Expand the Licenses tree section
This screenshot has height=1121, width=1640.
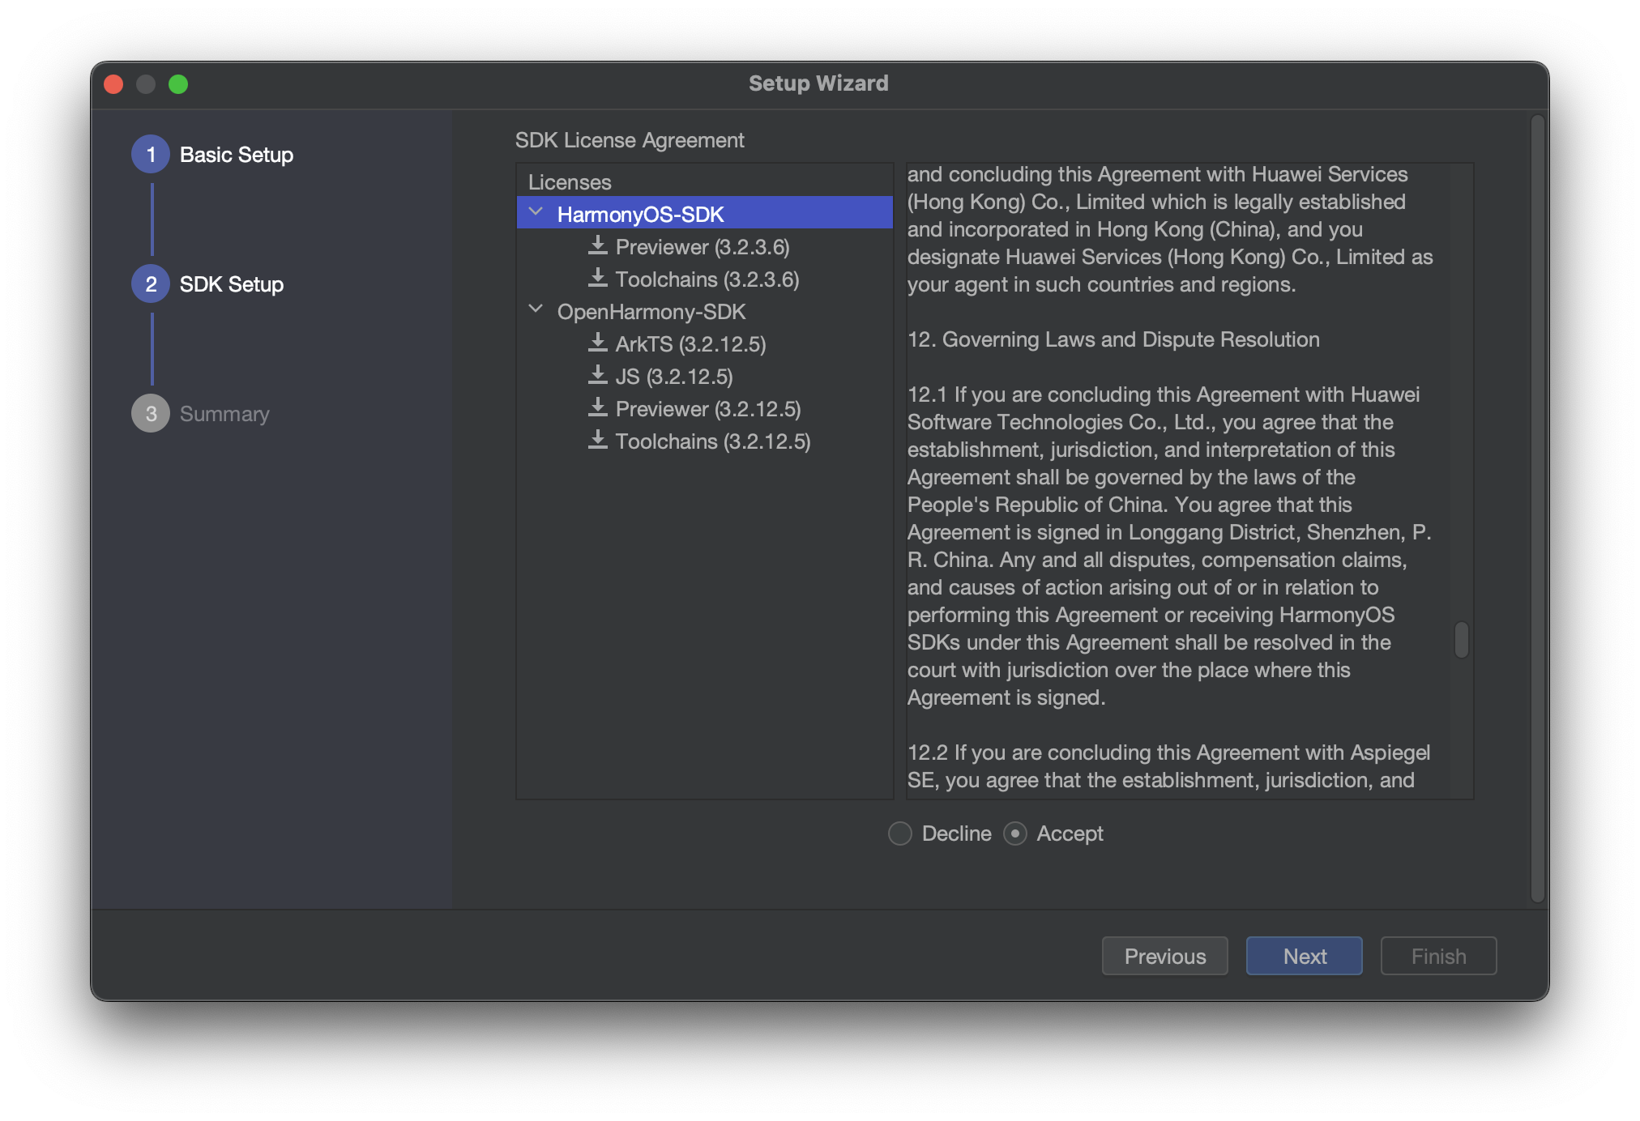(x=568, y=181)
